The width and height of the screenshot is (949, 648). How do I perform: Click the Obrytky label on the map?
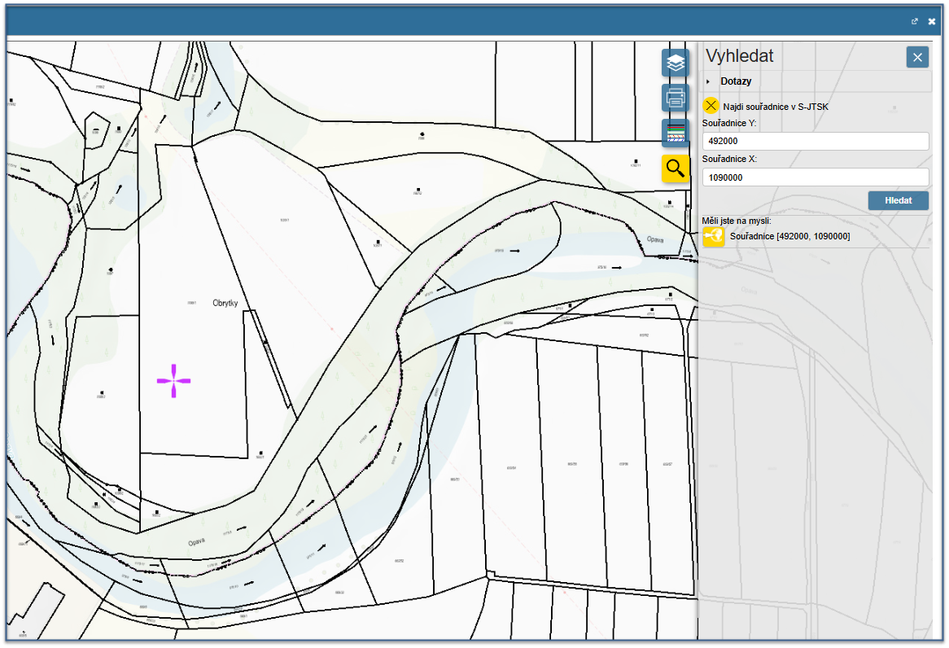point(225,303)
